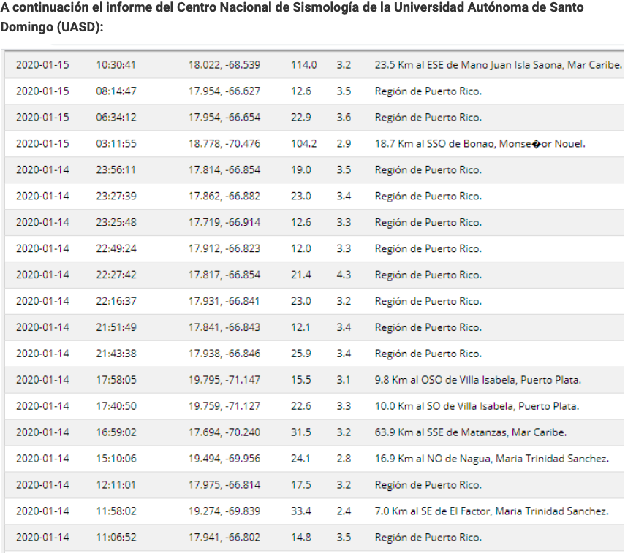This screenshot has height=553, width=636.
Task: Select time 03:11:55 cell
Action: click(x=116, y=143)
